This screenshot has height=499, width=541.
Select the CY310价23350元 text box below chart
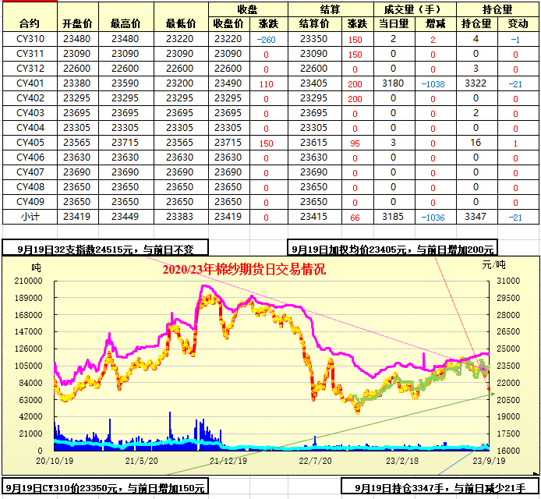tap(105, 489)
